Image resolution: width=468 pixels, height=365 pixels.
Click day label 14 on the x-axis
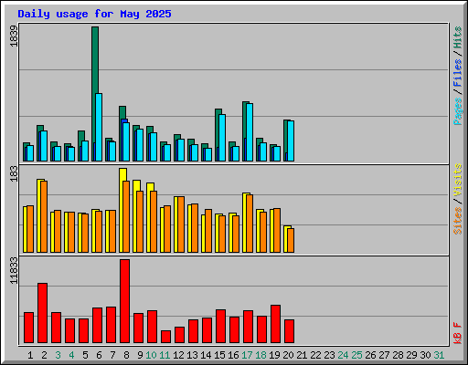(x=206, y=355)
